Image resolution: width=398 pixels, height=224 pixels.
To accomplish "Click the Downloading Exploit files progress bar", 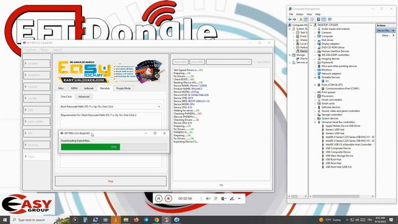I will pyautogui.click(x=114, y=147).
